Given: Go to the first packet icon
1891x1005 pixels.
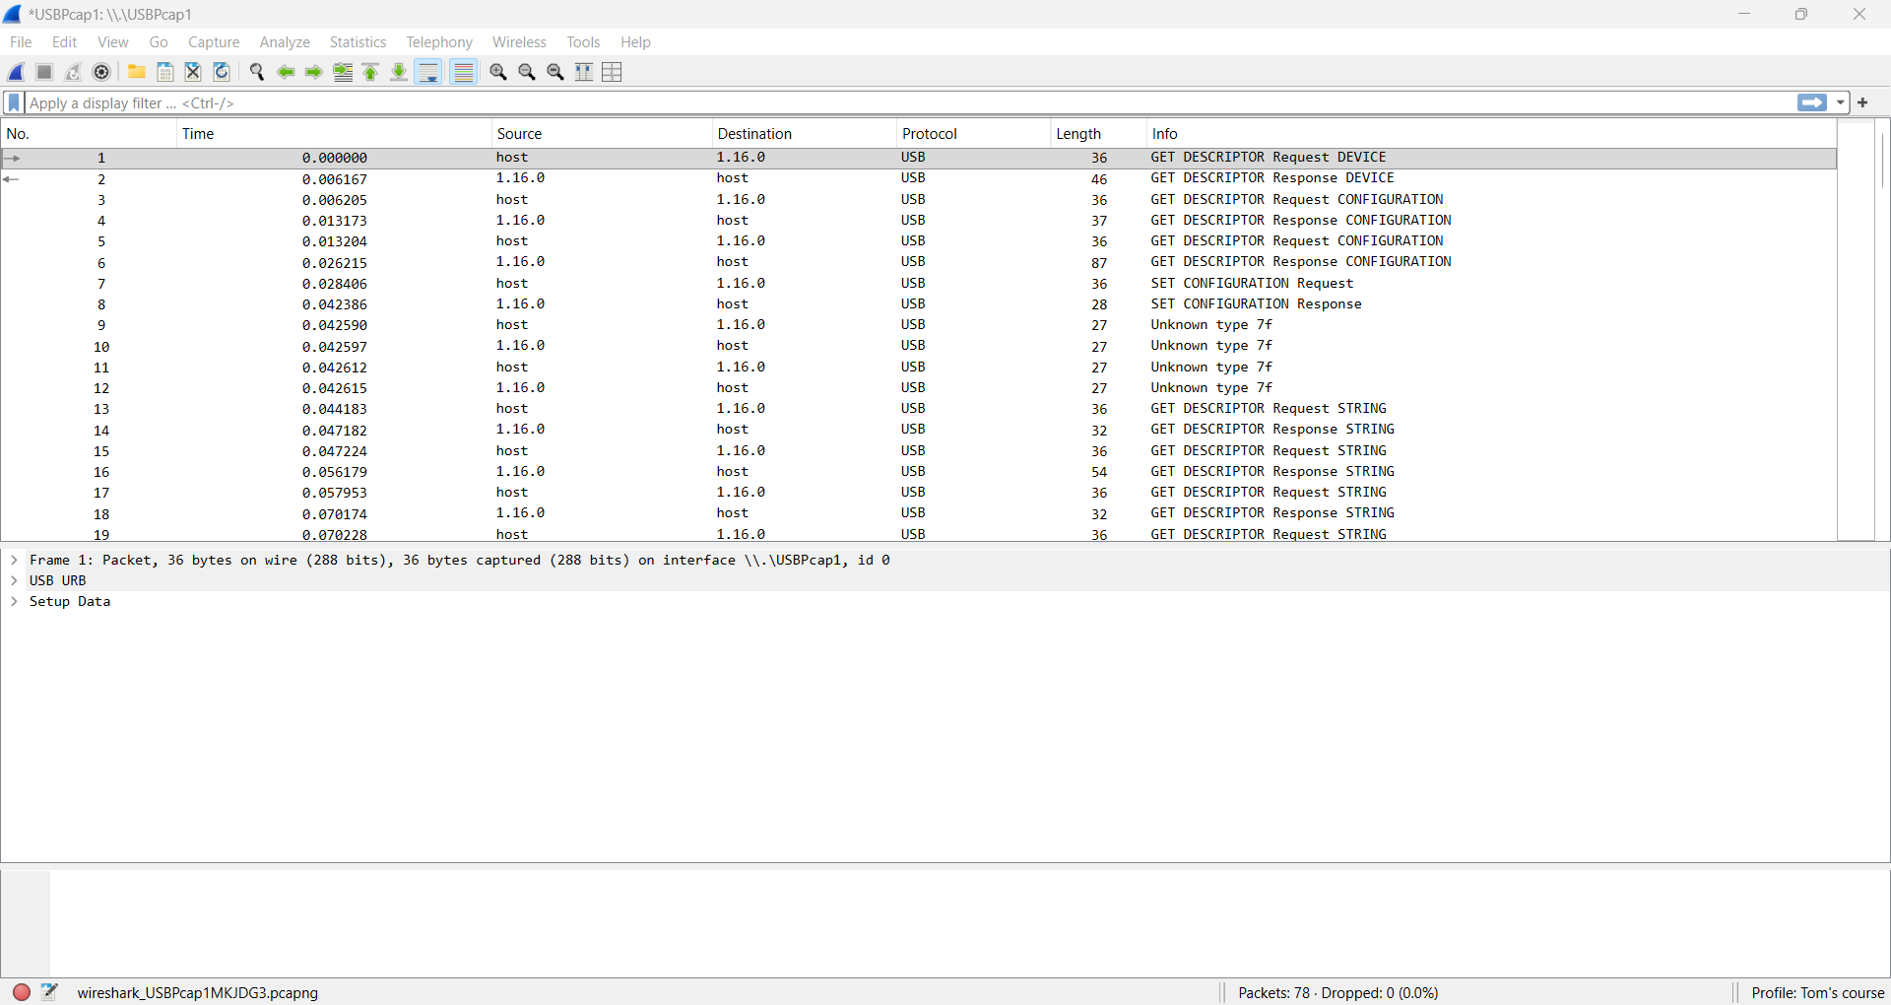Looking at the screenshot, I should tap(371, 72).
